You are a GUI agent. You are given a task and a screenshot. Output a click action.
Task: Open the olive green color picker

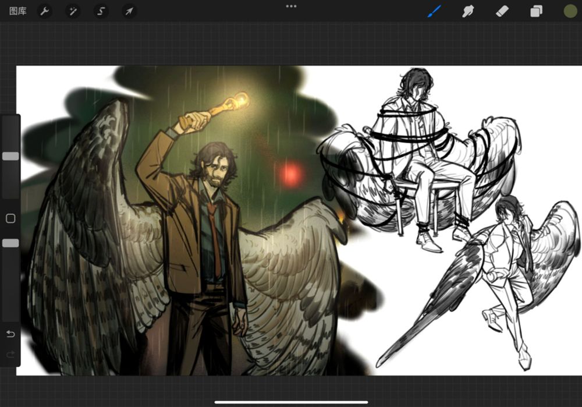[x=570, y=11]
